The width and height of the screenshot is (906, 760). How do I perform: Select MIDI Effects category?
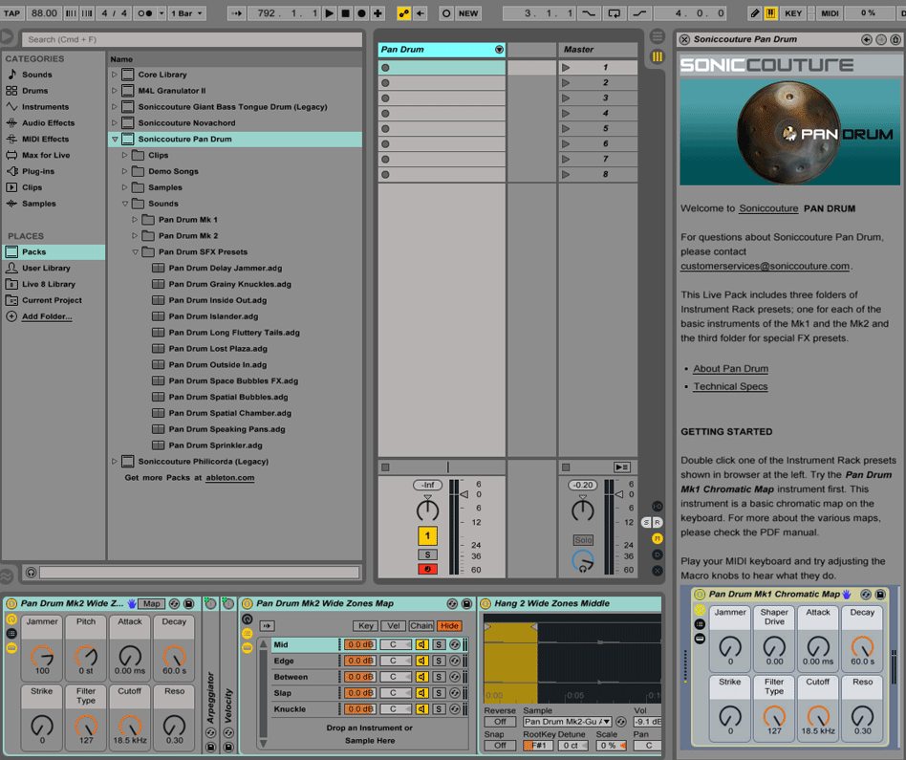(x=45, y=140)
